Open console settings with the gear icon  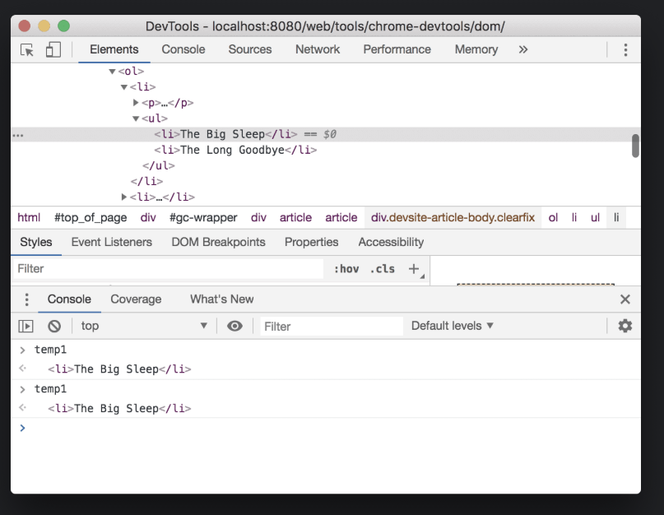click(625, 326)
